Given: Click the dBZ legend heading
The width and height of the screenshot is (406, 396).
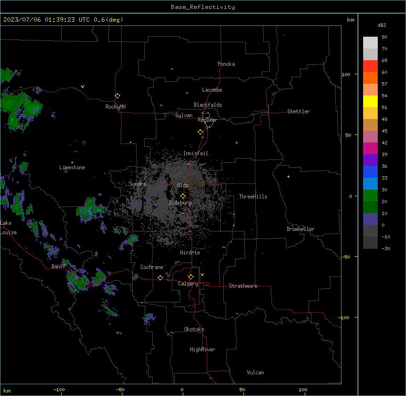Looking at the screenshot, I should click(382, 25).
